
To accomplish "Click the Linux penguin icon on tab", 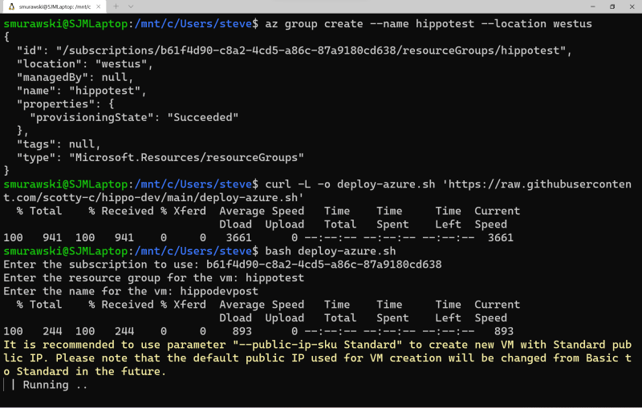I will point(12,6).
